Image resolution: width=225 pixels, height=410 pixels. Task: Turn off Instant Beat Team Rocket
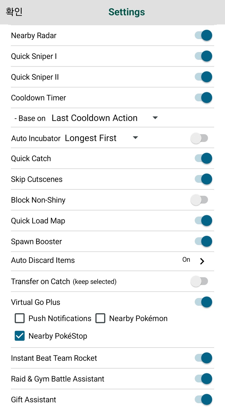203,358
